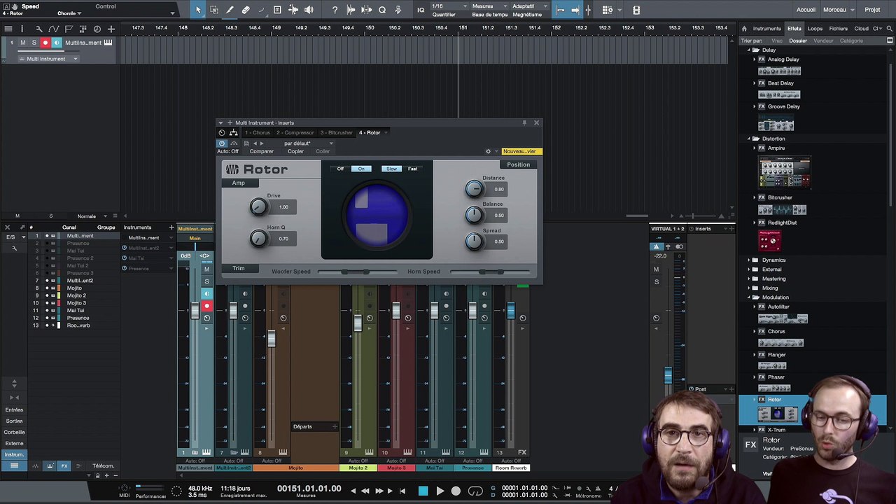
Task: Start playback with the Play button
Action: coord(440,491)
